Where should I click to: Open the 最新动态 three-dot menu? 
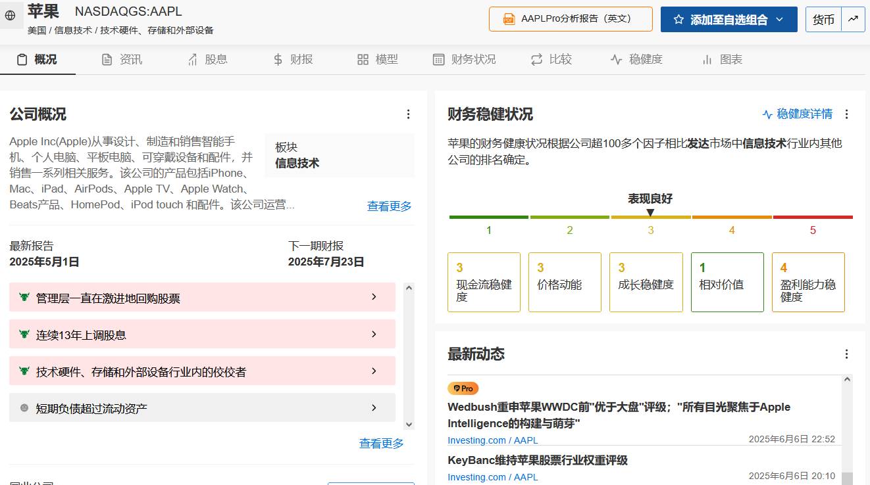tap(847, 354)
